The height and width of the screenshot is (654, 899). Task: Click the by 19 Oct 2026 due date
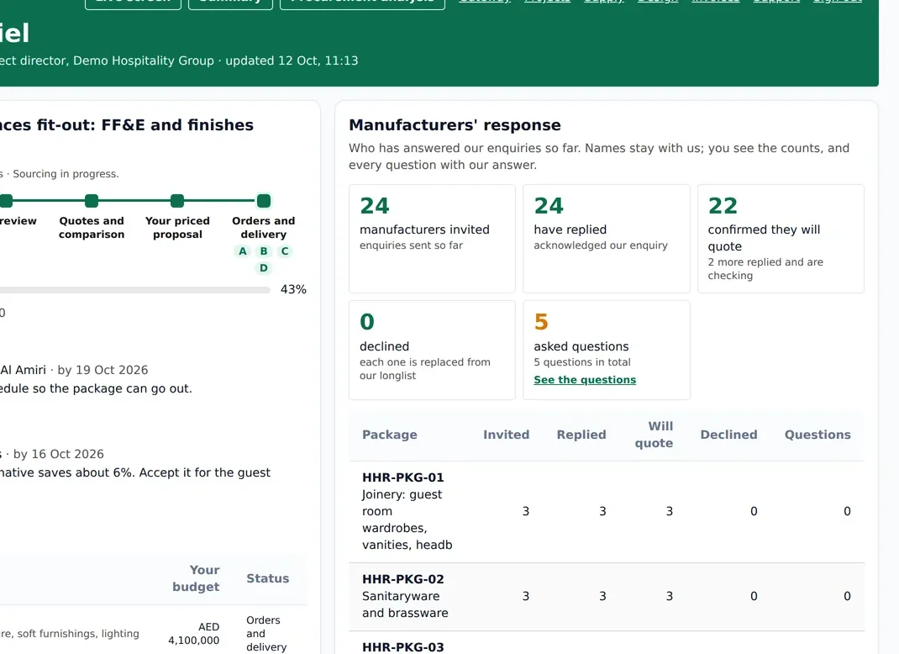point(103,370)
